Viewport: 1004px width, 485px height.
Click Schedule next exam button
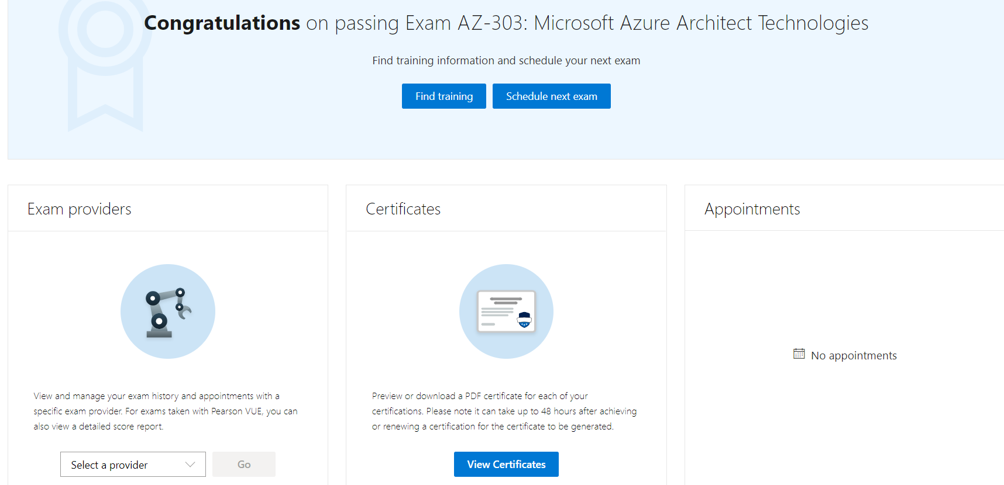(552, 96)
